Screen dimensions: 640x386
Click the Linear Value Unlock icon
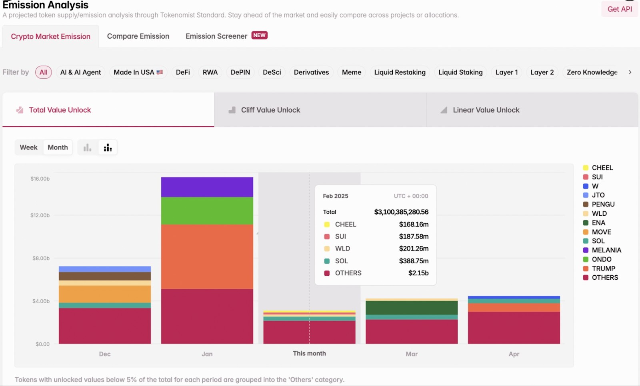coord(444,110)
